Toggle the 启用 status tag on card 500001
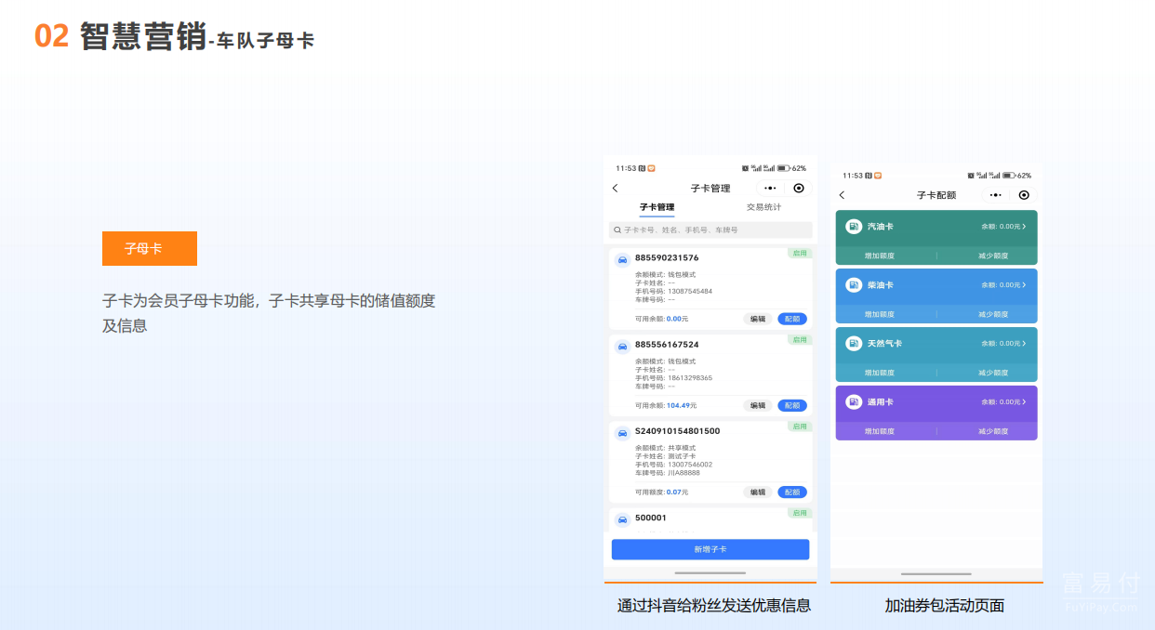The image size is (1155, 630). 800,512
